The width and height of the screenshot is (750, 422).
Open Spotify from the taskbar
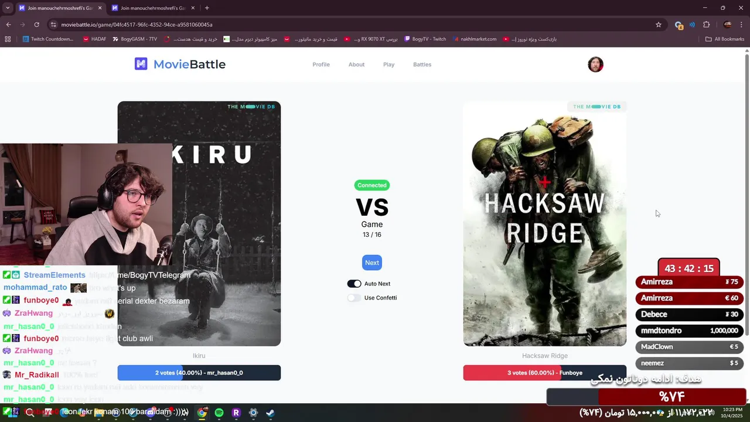(219, 413)
